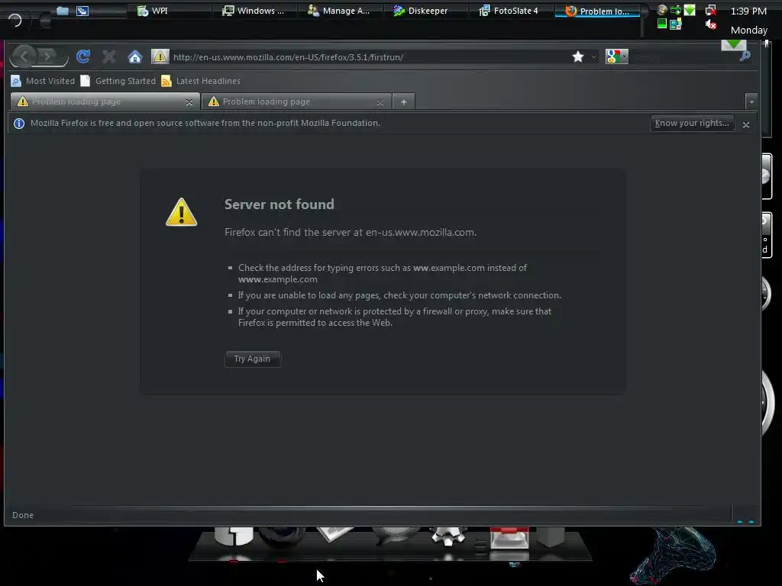
Task: Click text "Firefox can't find the server at en-us.www.mozilla.com."
Action: (x=350, y=232)
